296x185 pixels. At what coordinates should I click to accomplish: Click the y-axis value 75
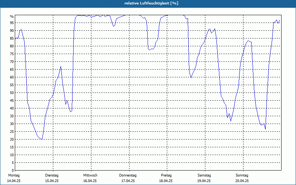click(x=12, y=54)
